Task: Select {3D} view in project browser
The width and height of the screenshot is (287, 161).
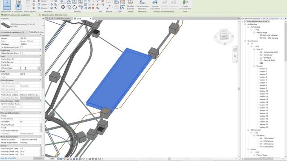Action: tap(261, 63)
